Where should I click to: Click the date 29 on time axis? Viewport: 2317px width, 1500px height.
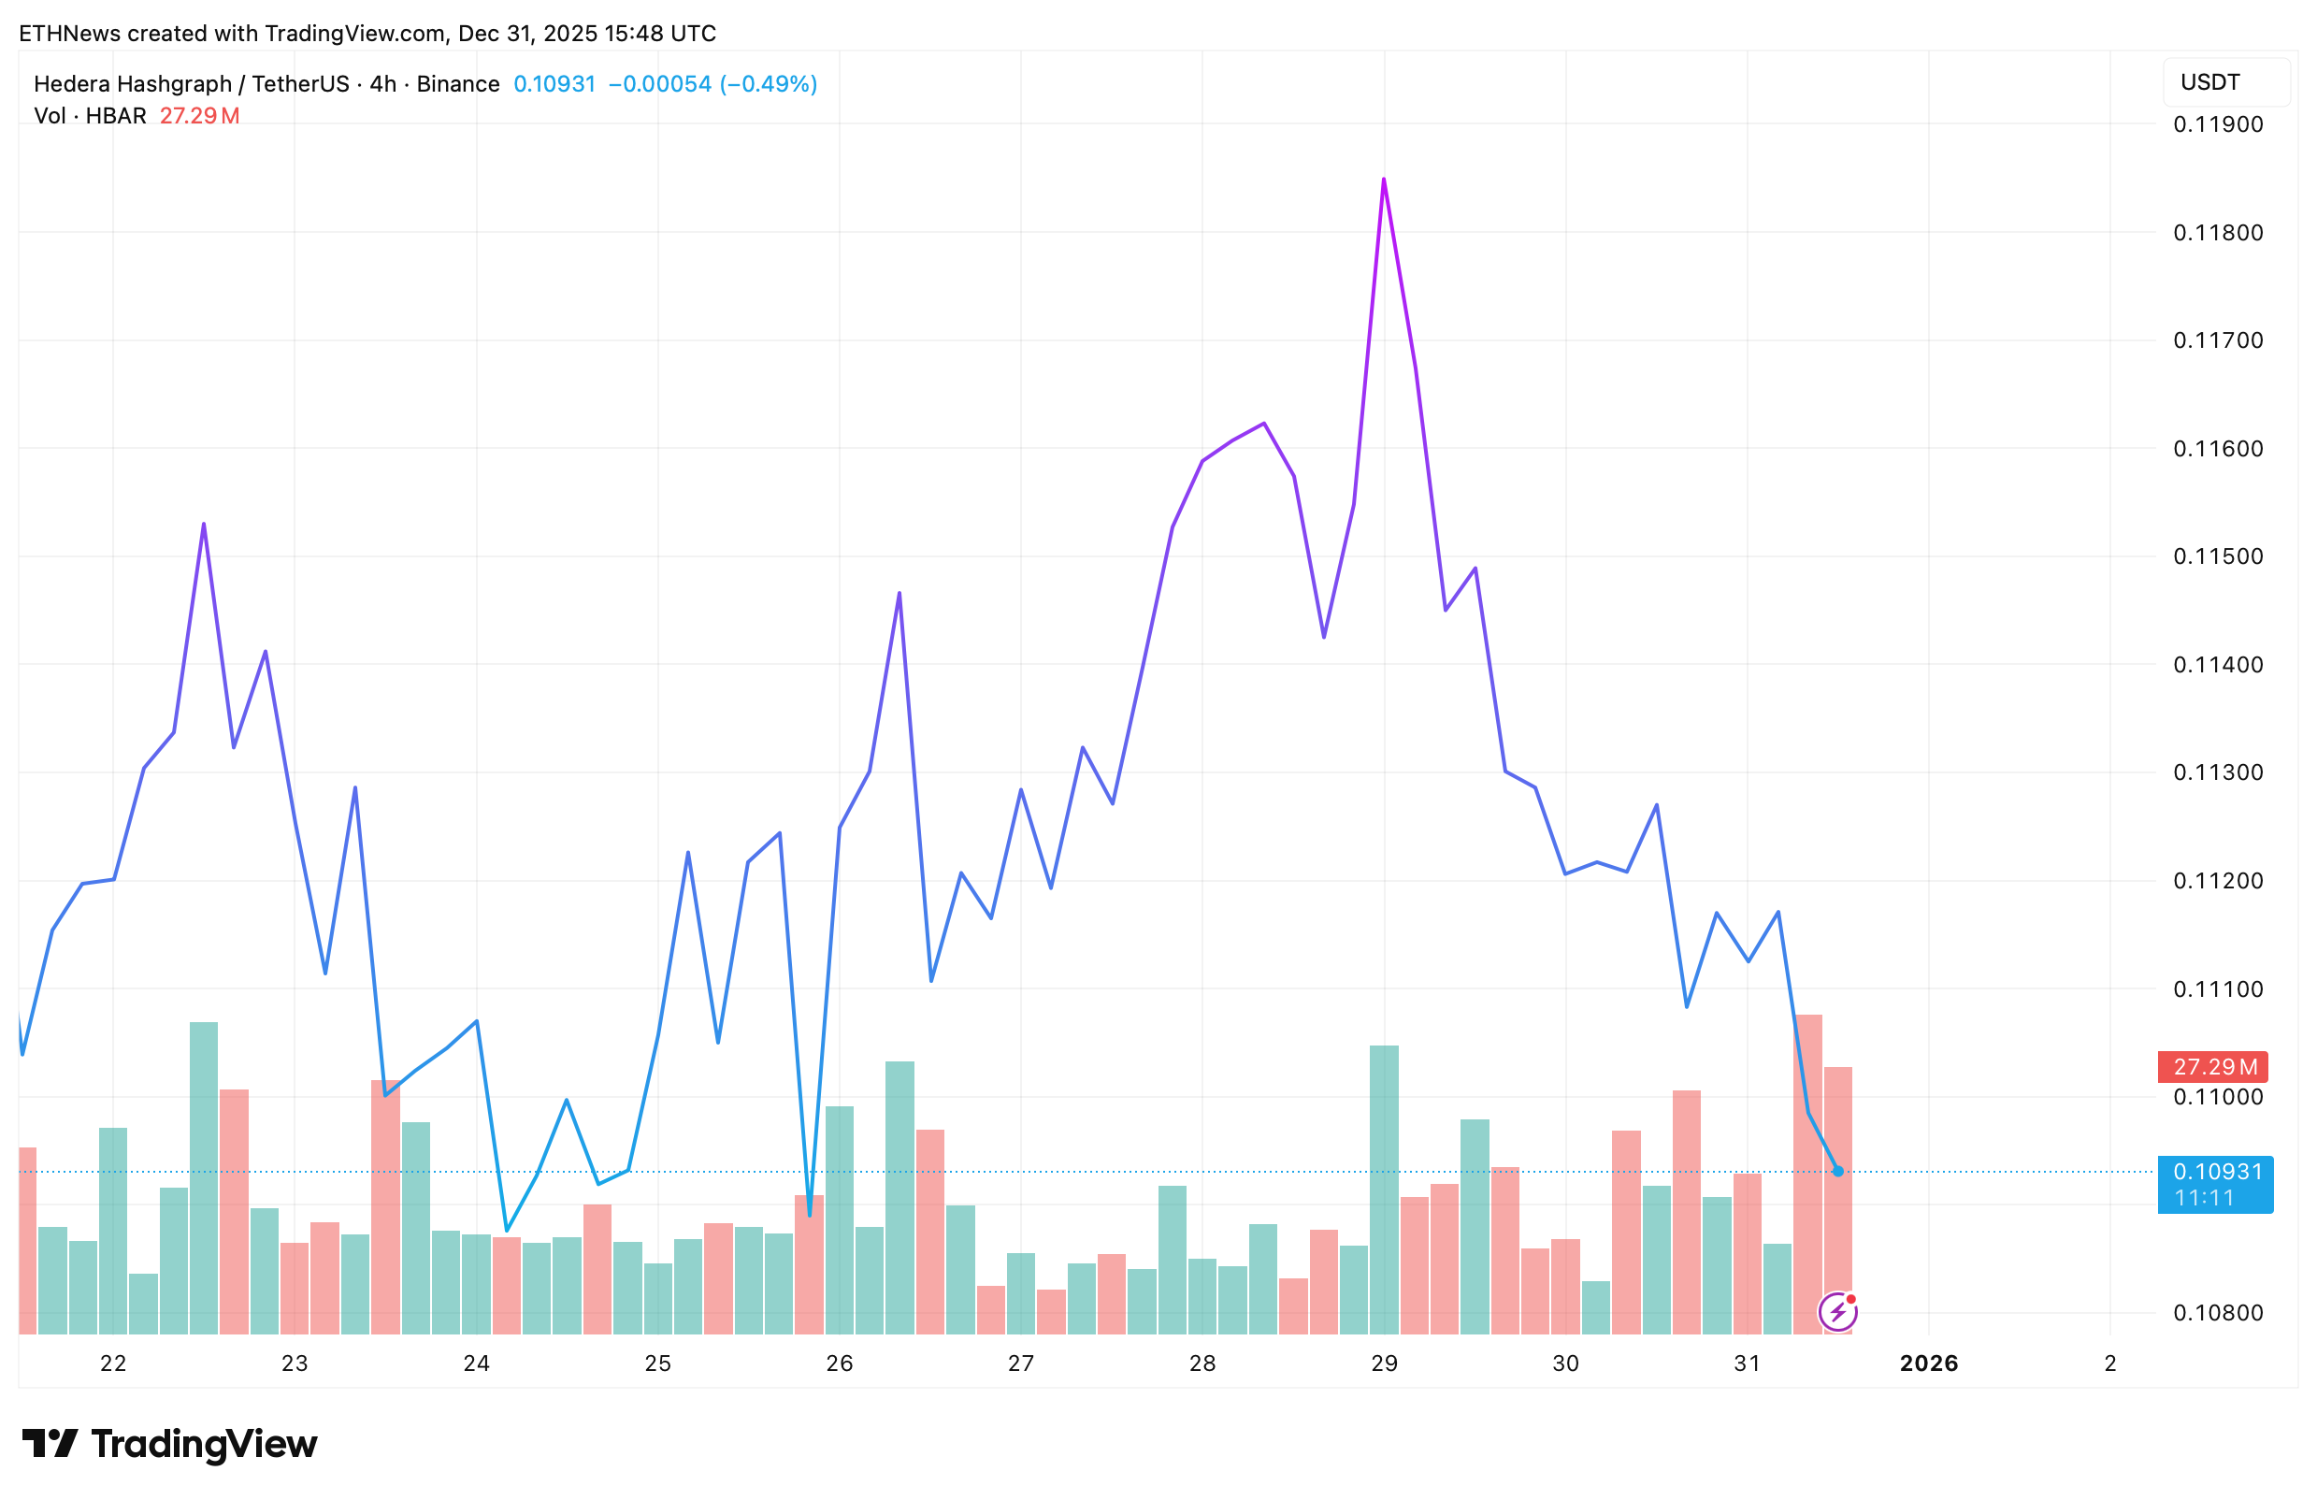tap(1384, 1363)
